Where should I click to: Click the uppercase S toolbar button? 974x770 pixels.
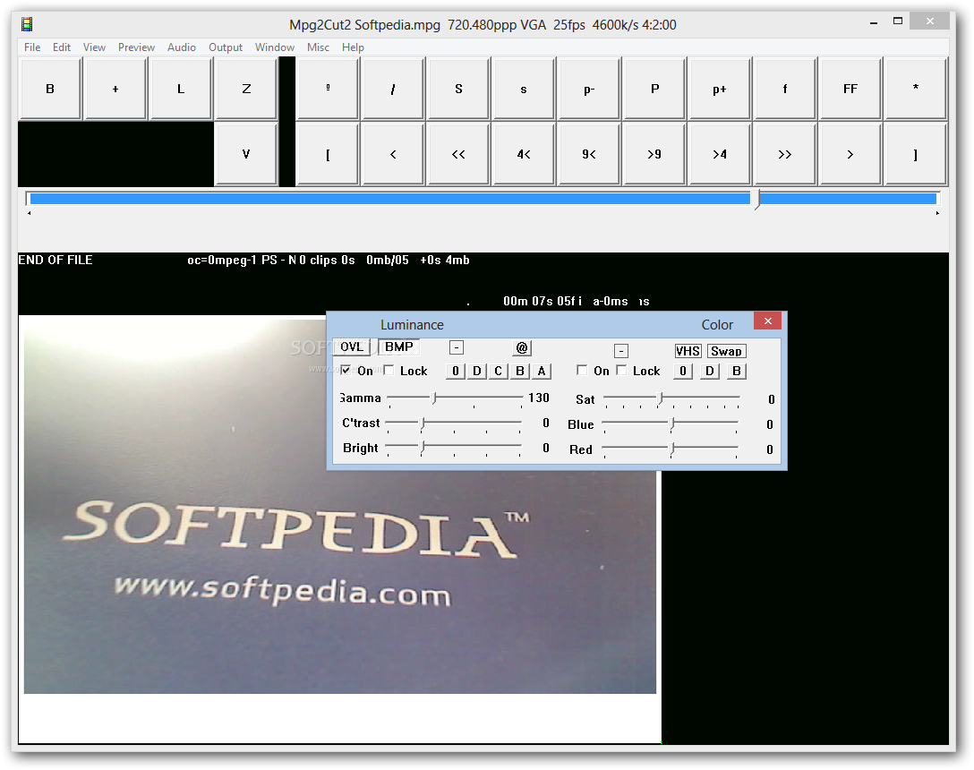[458, 89]
